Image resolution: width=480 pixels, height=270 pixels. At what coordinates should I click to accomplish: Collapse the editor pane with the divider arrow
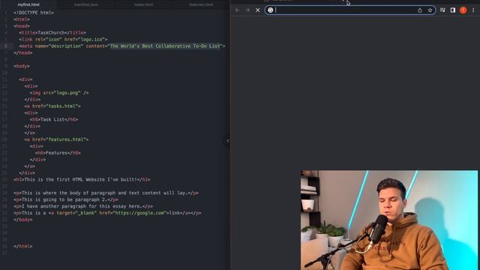point(228,141)
